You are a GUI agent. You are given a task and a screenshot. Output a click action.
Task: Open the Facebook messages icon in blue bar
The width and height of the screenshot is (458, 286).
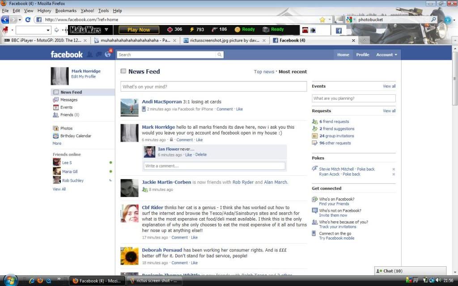pos(99,54)
